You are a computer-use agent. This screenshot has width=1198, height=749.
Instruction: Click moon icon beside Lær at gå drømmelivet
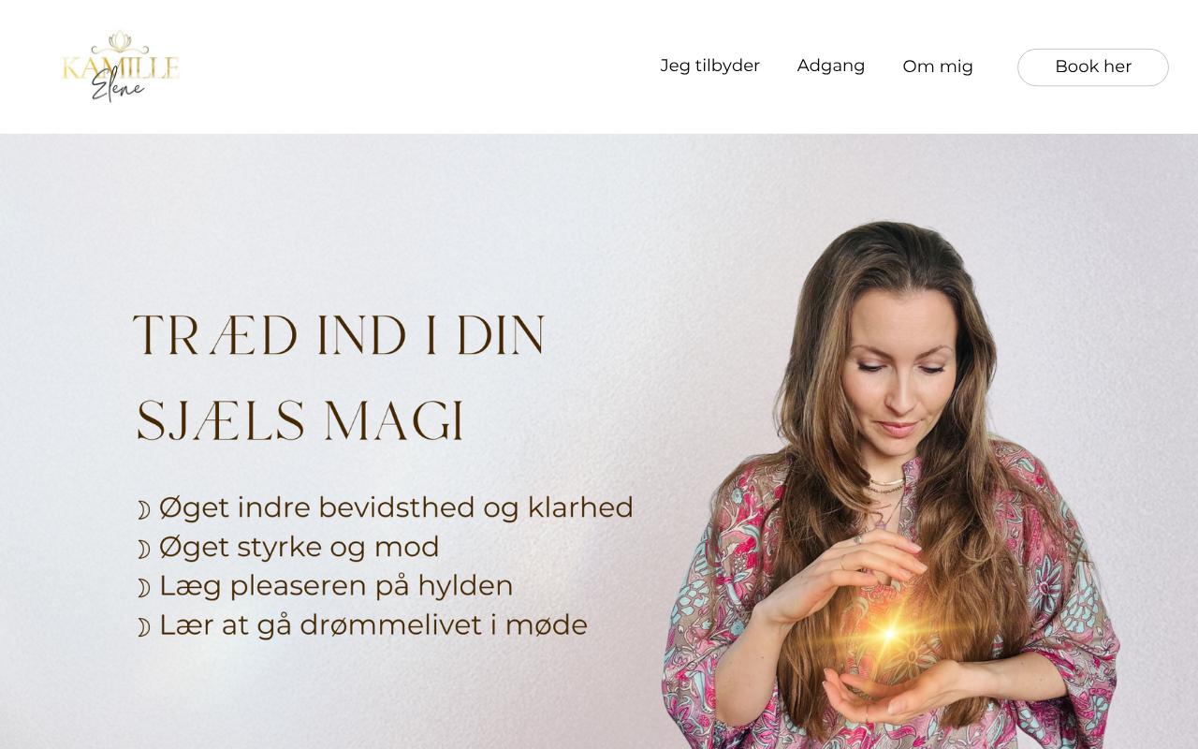(143, 627)
